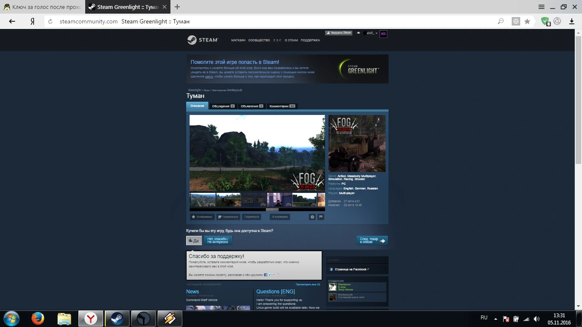Open browser downloads arrow icon

(572, 21)
